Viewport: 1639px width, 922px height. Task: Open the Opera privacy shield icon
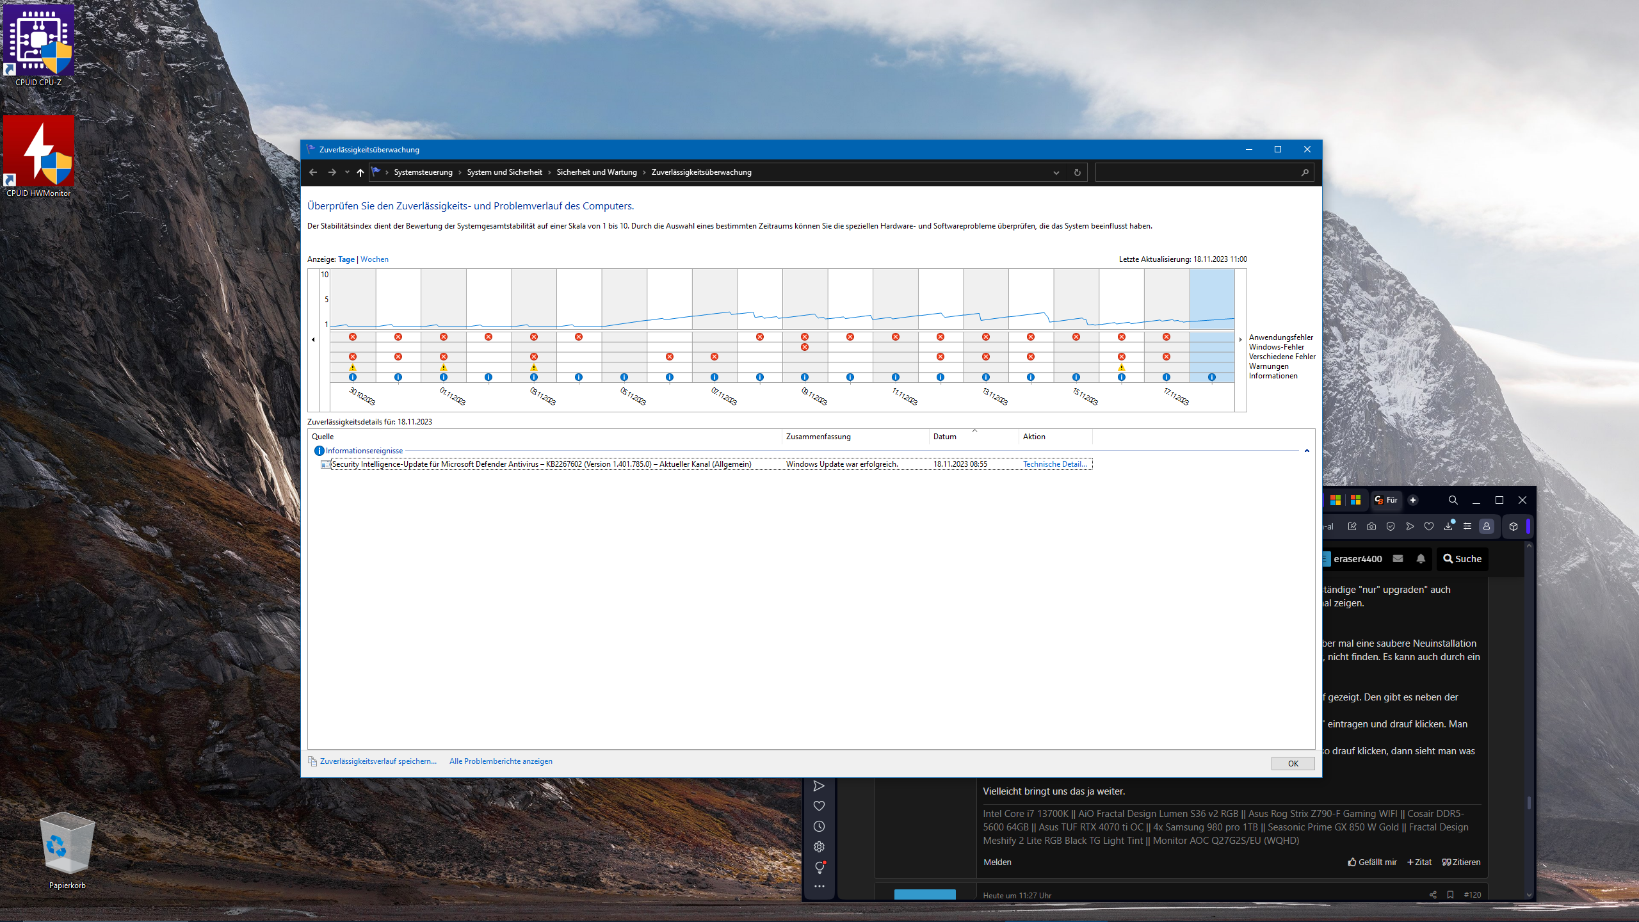[1391, 526]
